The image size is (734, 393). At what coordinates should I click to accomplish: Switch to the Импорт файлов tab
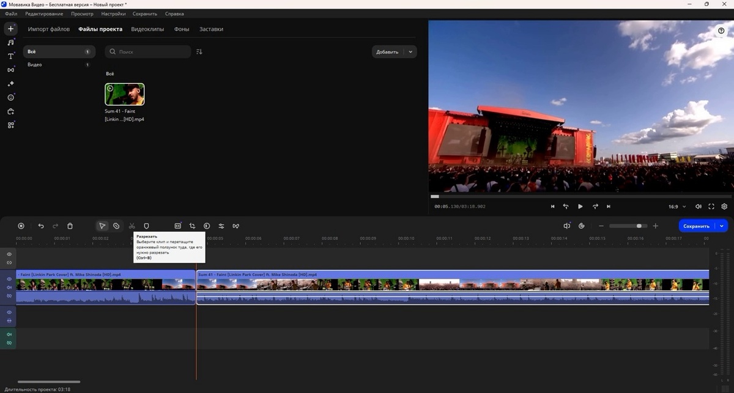coord(49,29)
